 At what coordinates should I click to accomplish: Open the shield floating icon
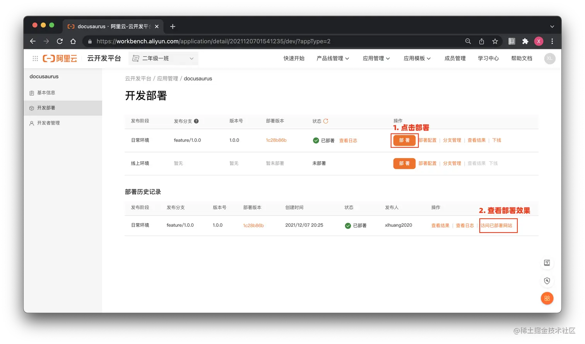pos(547,281)
